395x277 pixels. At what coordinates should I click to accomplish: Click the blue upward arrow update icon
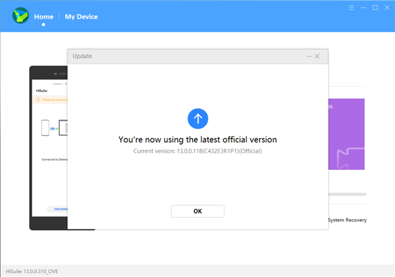(197, 118)
